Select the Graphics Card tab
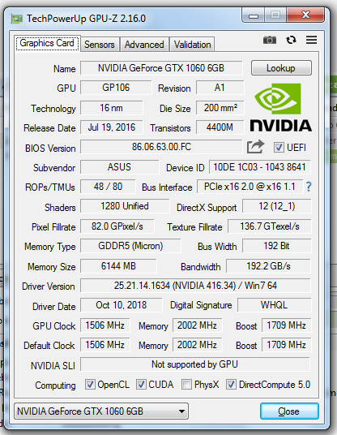This screenshot has width=337, height=435. pyautogui.click(x=47, y=43)
